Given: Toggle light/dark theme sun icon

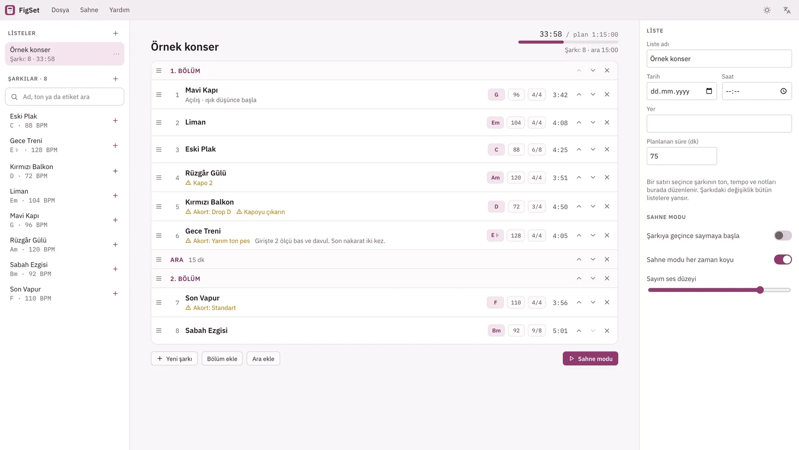Looking at the screenshot, I should (x=767, y=10).
